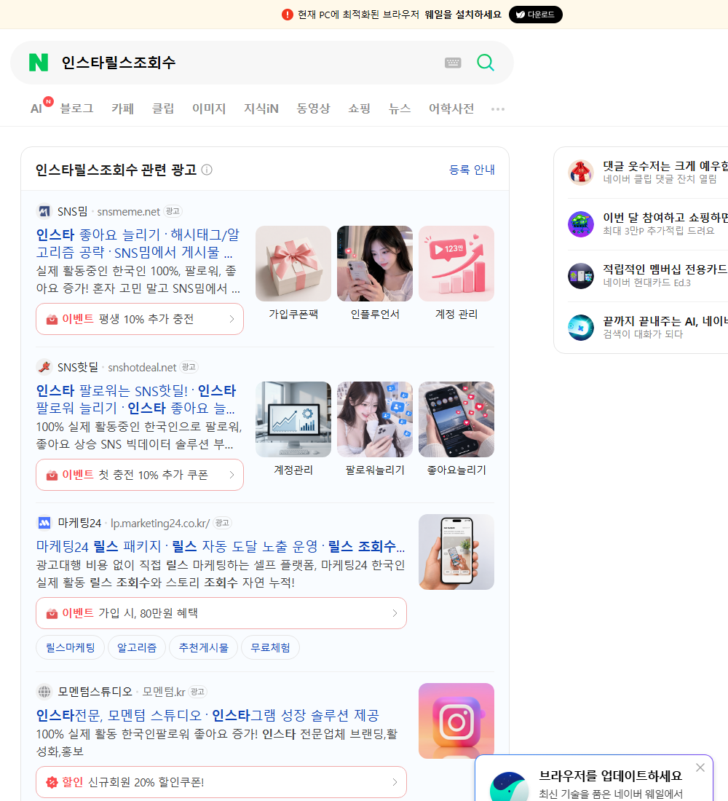Expand more tabs with the ellipsis
The height and width of the screenshot is (801, 728).
tap(498, 108)
